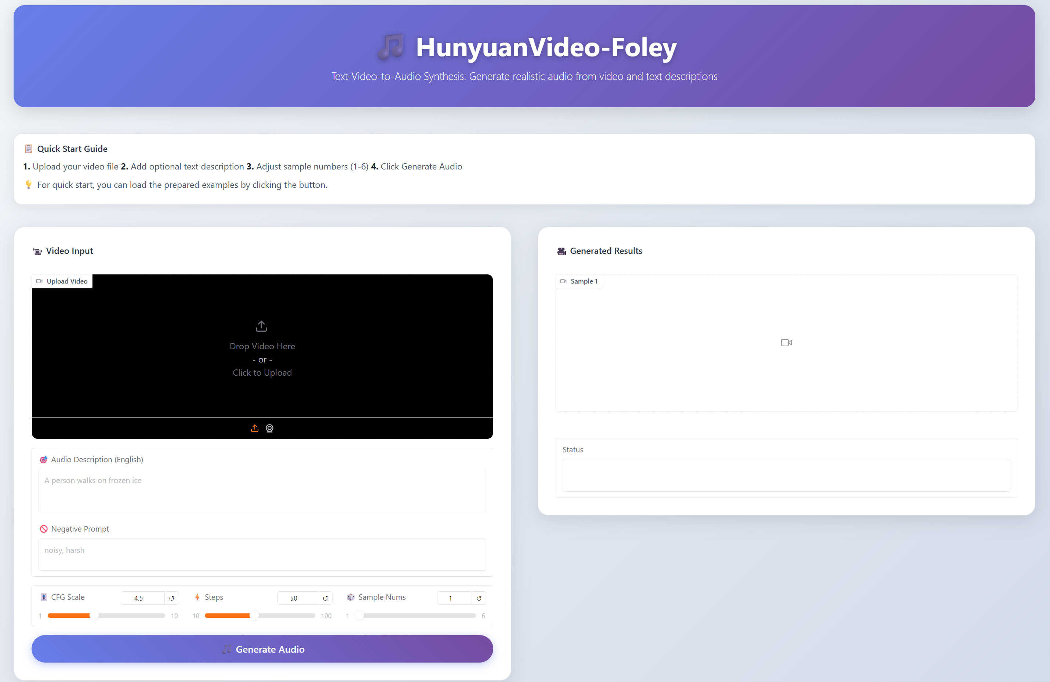Click the orange upload-file source icon
The height and width of the screenshot is (682, 1050).
[255, 428]
